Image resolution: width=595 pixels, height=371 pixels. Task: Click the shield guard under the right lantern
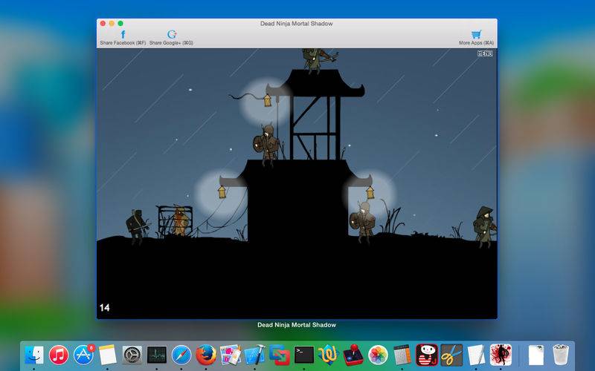(363, 222)
